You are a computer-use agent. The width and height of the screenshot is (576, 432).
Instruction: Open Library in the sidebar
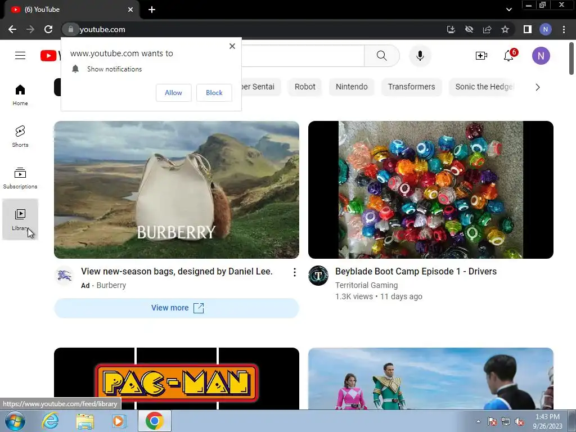pos(20,220)
